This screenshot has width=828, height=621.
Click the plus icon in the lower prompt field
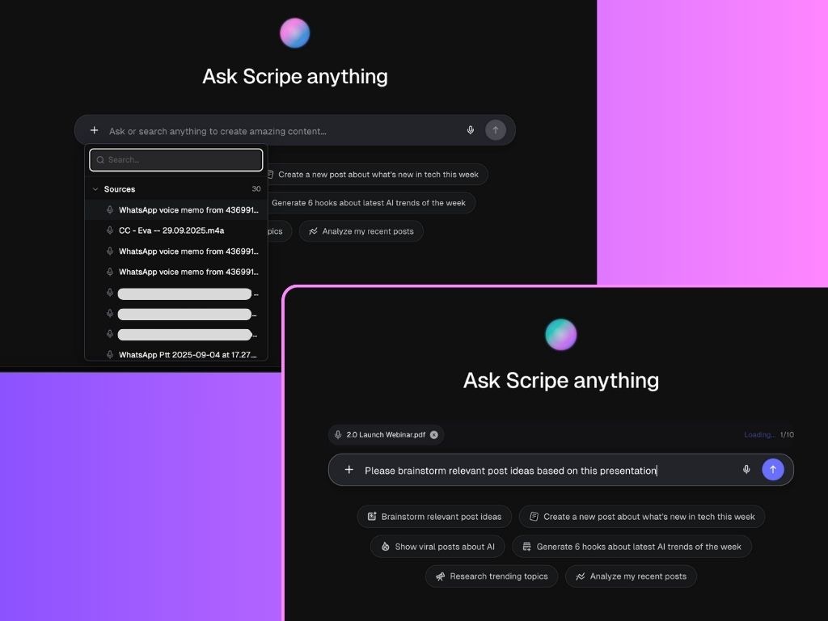click(349, 469)
